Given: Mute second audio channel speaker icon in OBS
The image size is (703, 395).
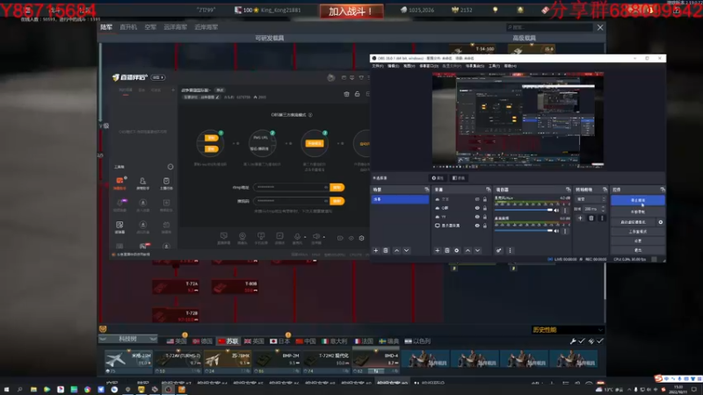Looking at the screenshot, I should (556, 231).
